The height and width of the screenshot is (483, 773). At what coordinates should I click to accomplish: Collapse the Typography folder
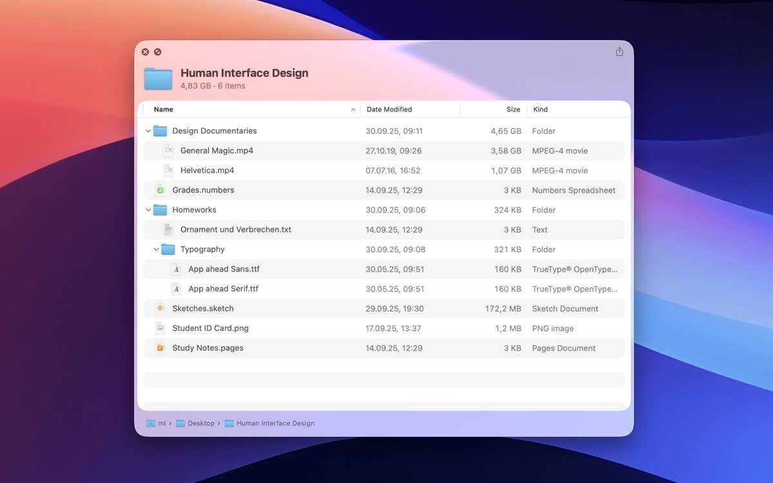pos(156,249)
